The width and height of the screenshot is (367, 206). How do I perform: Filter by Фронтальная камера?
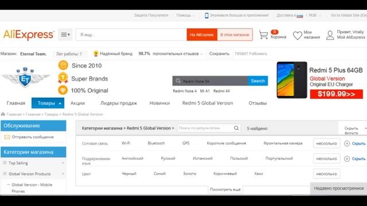(x=283, y=143)
